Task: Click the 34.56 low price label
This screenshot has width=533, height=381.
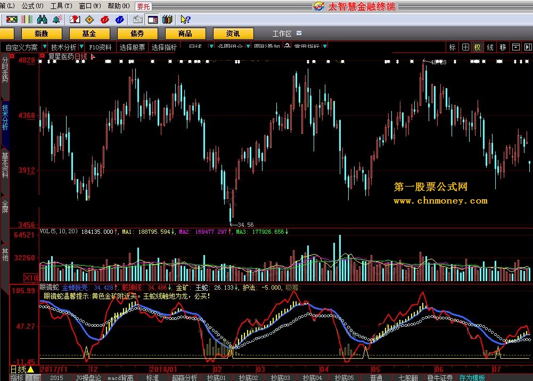Action: tap(245, 225)
